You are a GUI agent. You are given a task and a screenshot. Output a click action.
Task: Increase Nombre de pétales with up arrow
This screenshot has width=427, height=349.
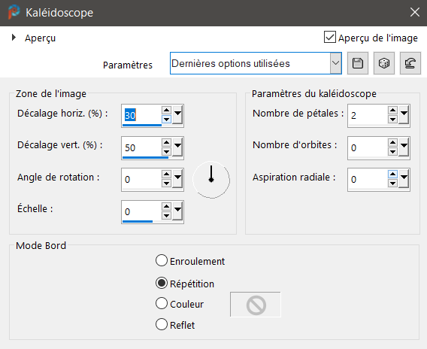[392, 110]
